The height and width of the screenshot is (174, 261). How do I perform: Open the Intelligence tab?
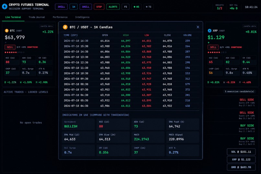click(82, 17)
